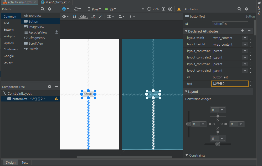Image resolution: width=262 pixels, height=166 pixels.
Task: Remove selected declared attribute
Action: tap(249, 31)
